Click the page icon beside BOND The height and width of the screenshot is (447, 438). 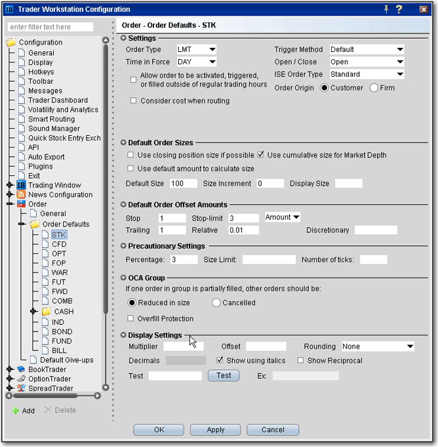45,331
